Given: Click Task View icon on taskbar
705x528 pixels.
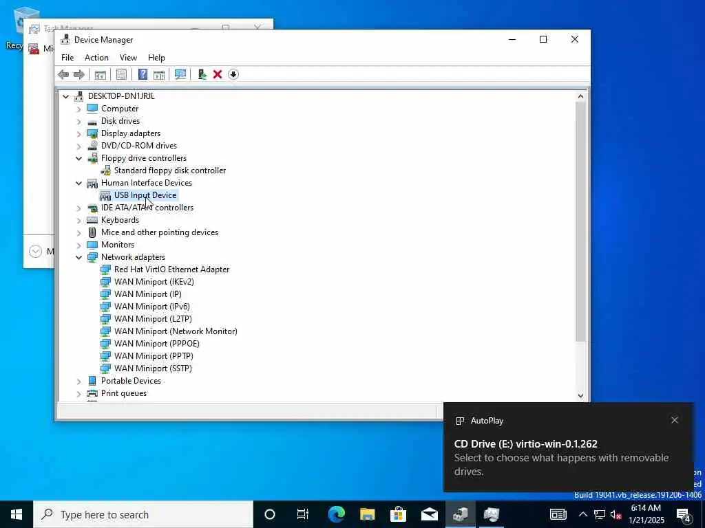Looking at the screenshot, I should pyautogui.click(x=303, y=514).
